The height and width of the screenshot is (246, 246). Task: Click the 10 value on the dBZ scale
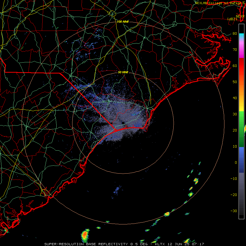pos(235,147)
